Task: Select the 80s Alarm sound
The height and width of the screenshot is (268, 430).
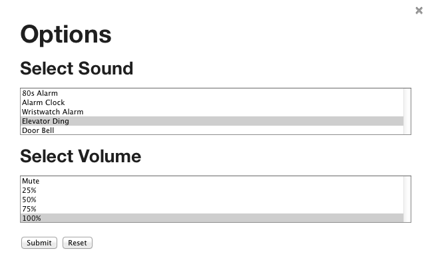Action: (x=212, y=93)
